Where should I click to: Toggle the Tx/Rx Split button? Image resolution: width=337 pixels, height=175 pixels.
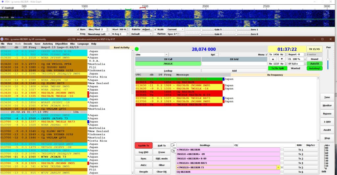[277, 68]
